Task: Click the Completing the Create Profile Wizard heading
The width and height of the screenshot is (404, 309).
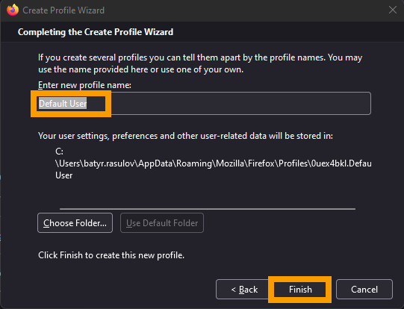Action: pyautogui.click(x=96, y=32)
